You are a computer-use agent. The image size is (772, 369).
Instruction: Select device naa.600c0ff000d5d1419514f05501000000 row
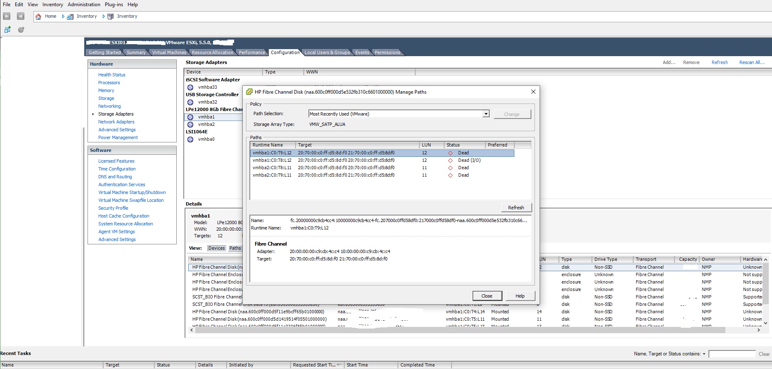point(475,319)
